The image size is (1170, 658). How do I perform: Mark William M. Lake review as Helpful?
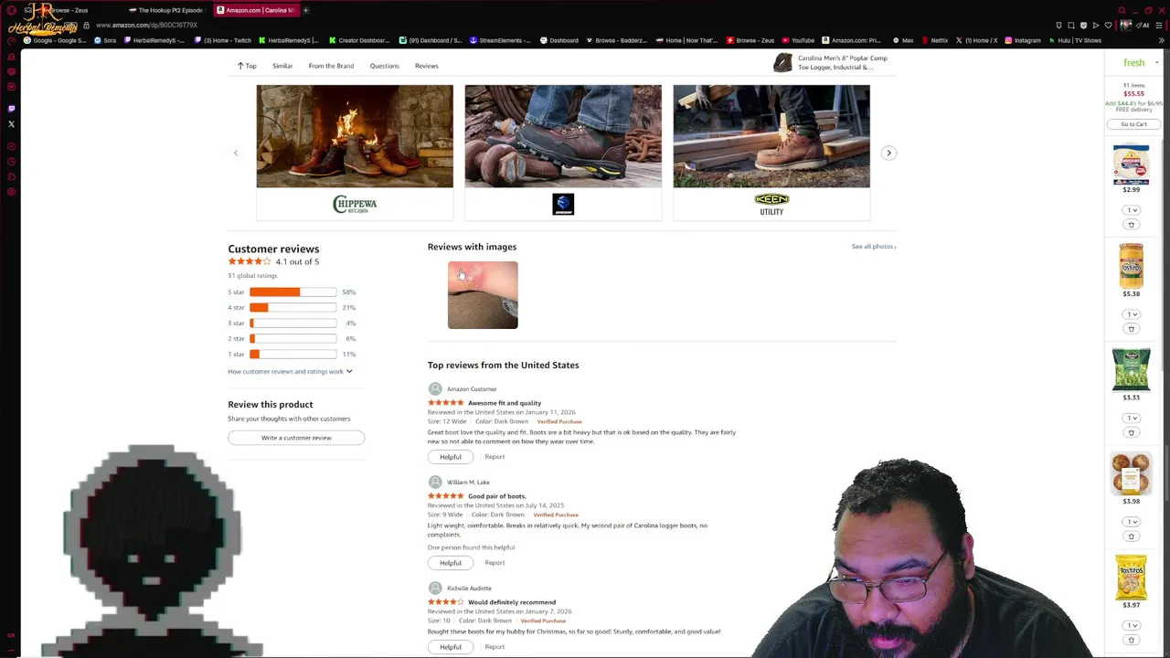[x=451, y=563]
